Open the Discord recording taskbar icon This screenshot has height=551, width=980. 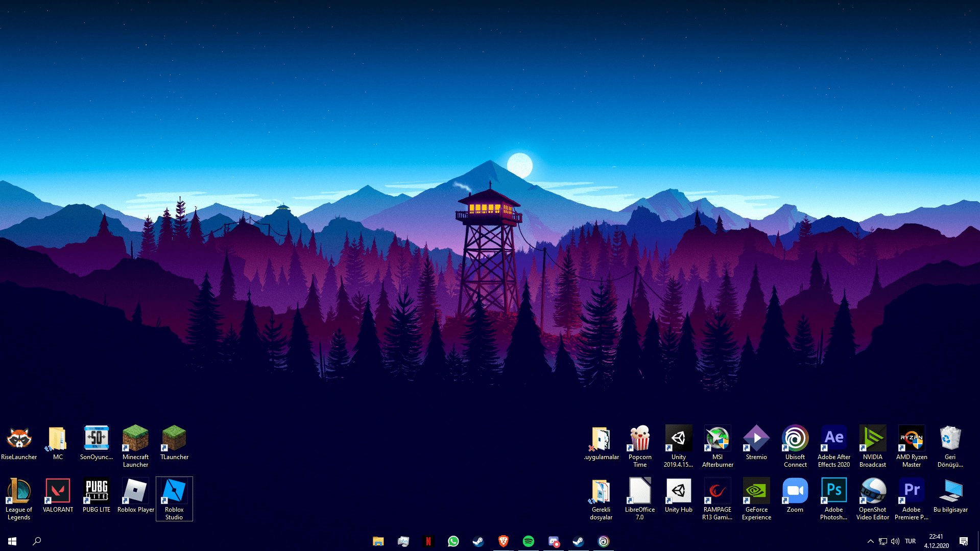click(553, 541)
